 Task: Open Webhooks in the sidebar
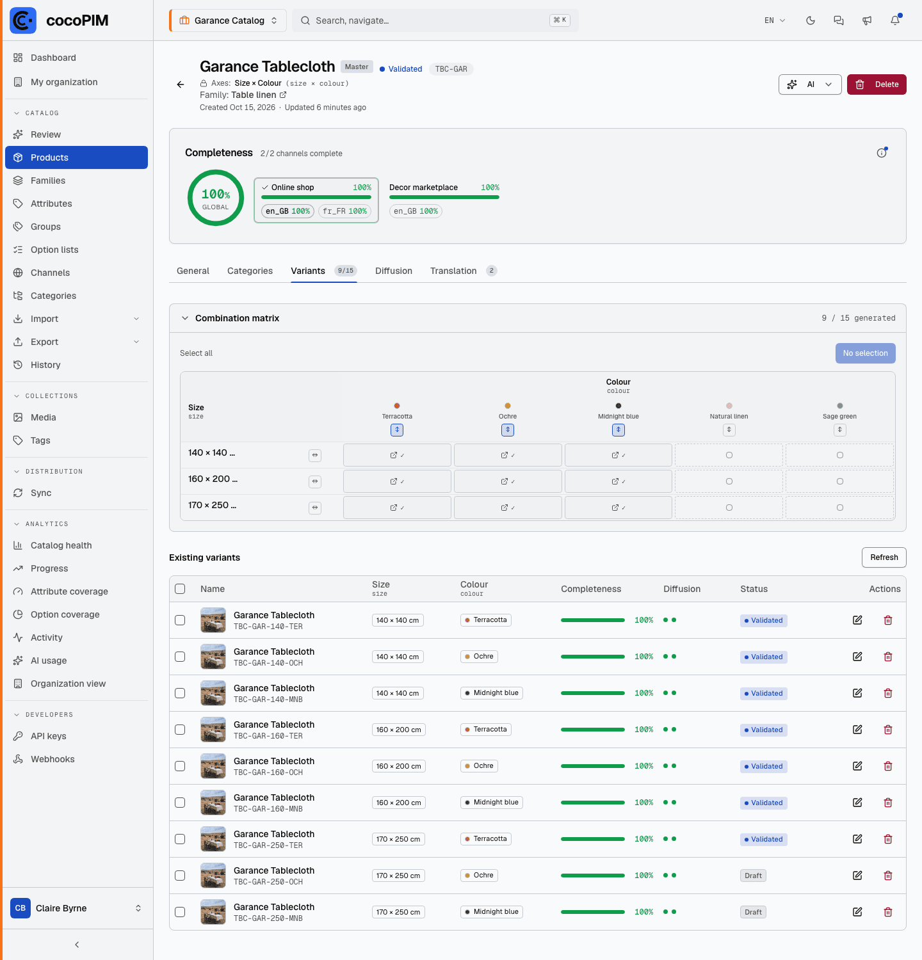click(77, 759)
